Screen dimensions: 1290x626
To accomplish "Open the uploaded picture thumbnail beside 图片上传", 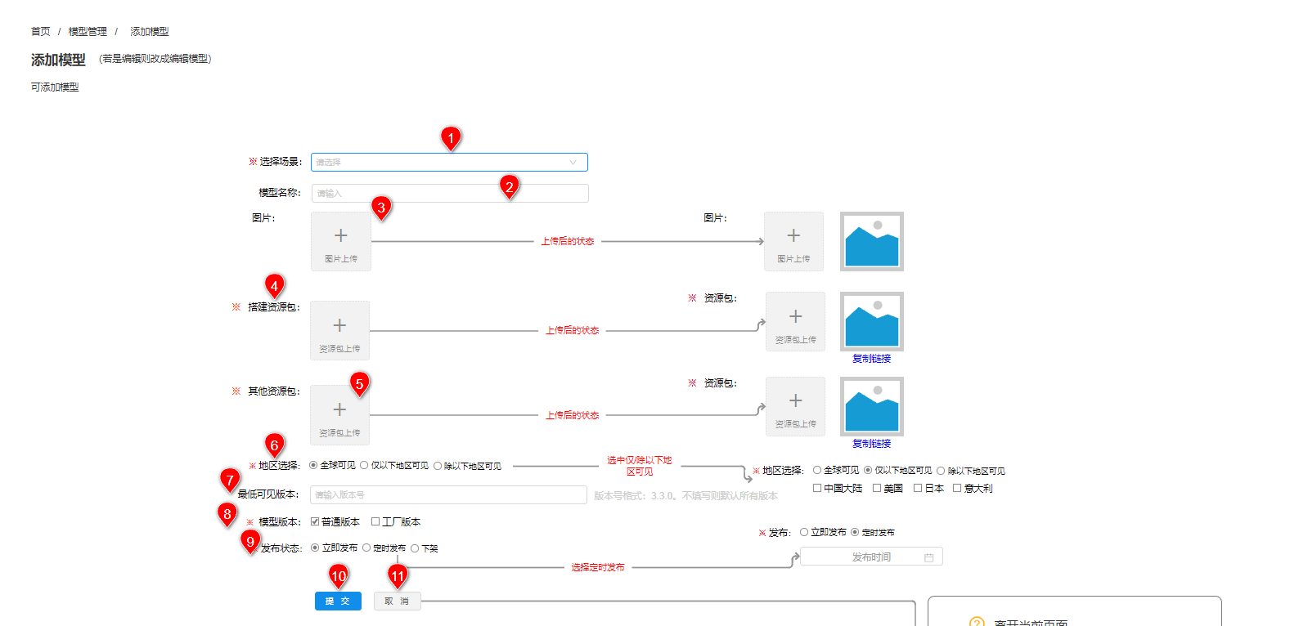I will (x=872, y=241).
